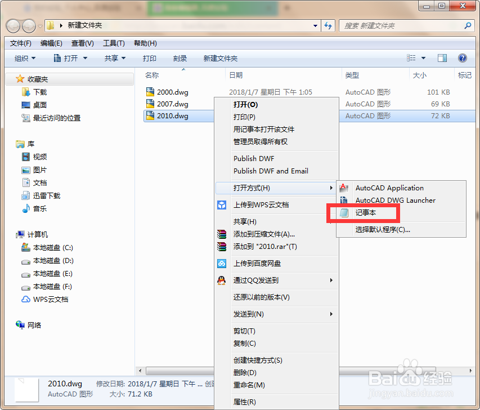Click the WinRAR icon beside 添加到 2010.rar
Screen dimensions: 480x410
pos(222,246)
